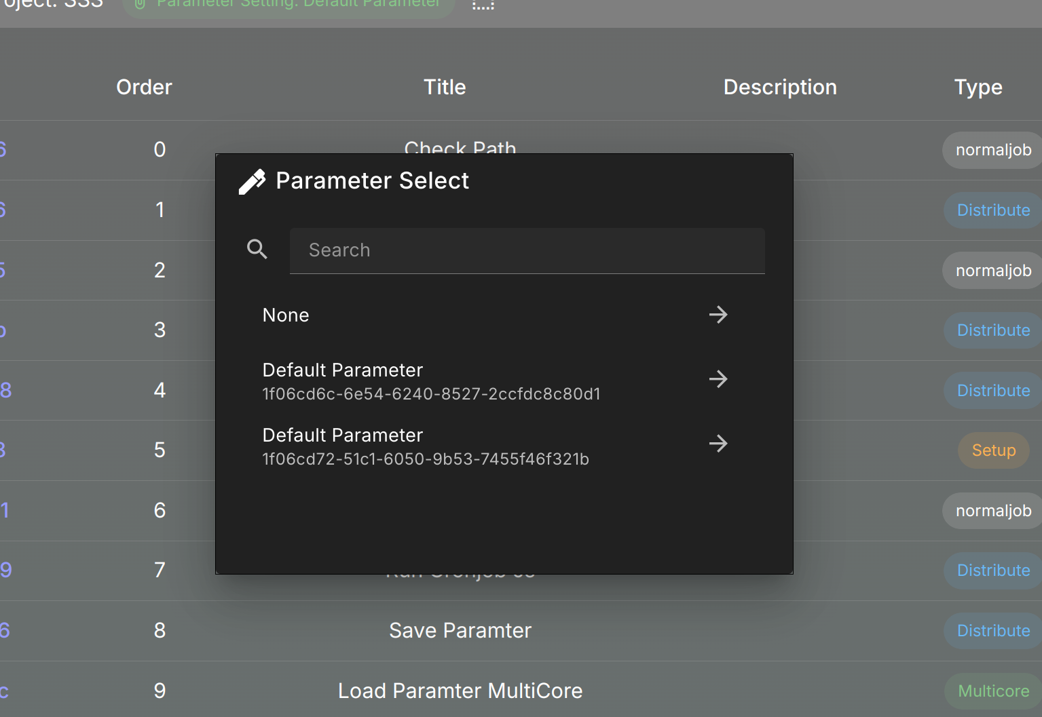Click normaljob badge in row 0
1042x717 pixels.
[x=993, y=150]
